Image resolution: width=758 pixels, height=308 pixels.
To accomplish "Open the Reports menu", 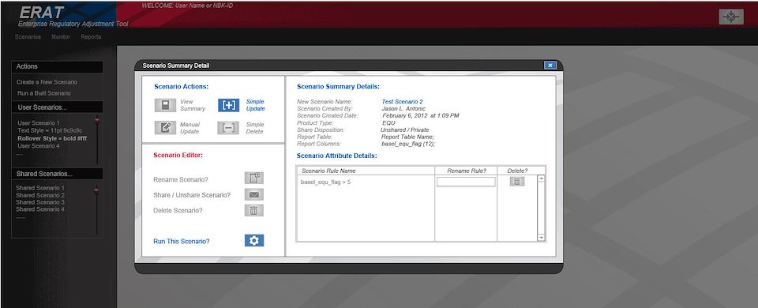I will point(91,37).
